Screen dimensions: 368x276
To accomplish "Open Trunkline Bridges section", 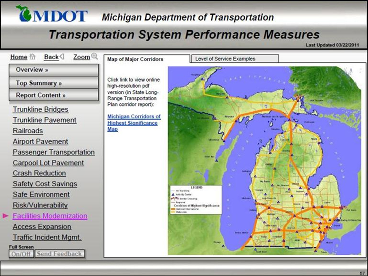I will click(x=41, y=109).
